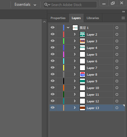Hide Layer 5 using eye icon
127x137 pixels.
pyautogui.click(x=52, y=54)
